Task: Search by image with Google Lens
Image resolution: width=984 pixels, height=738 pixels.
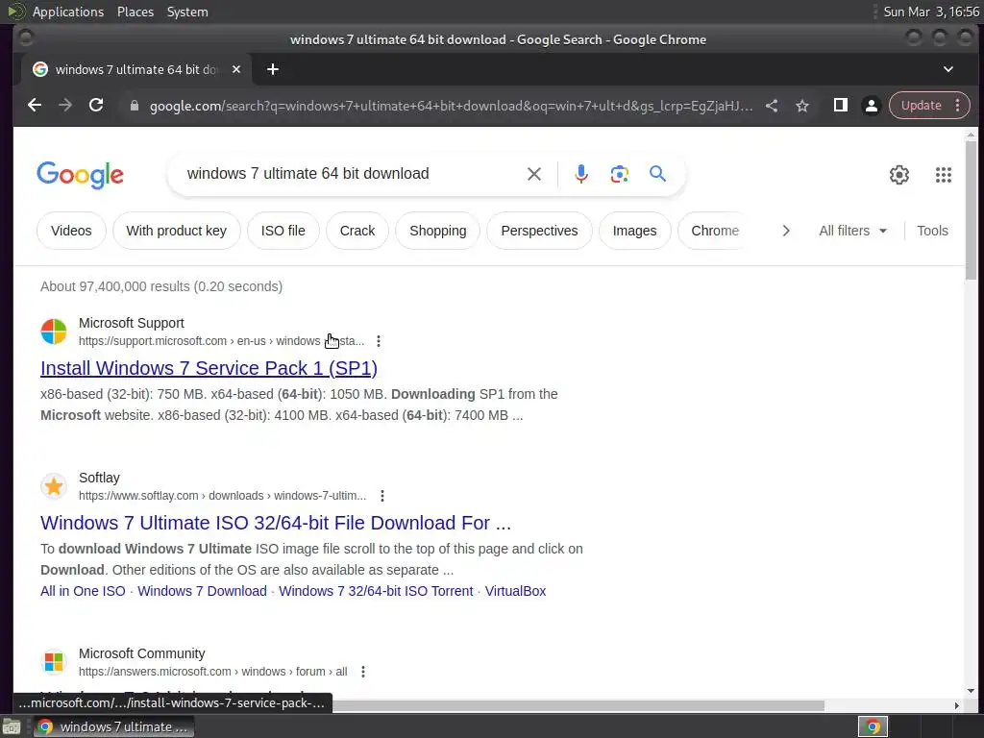Action: pyautogui.click(x=620, y=174)
